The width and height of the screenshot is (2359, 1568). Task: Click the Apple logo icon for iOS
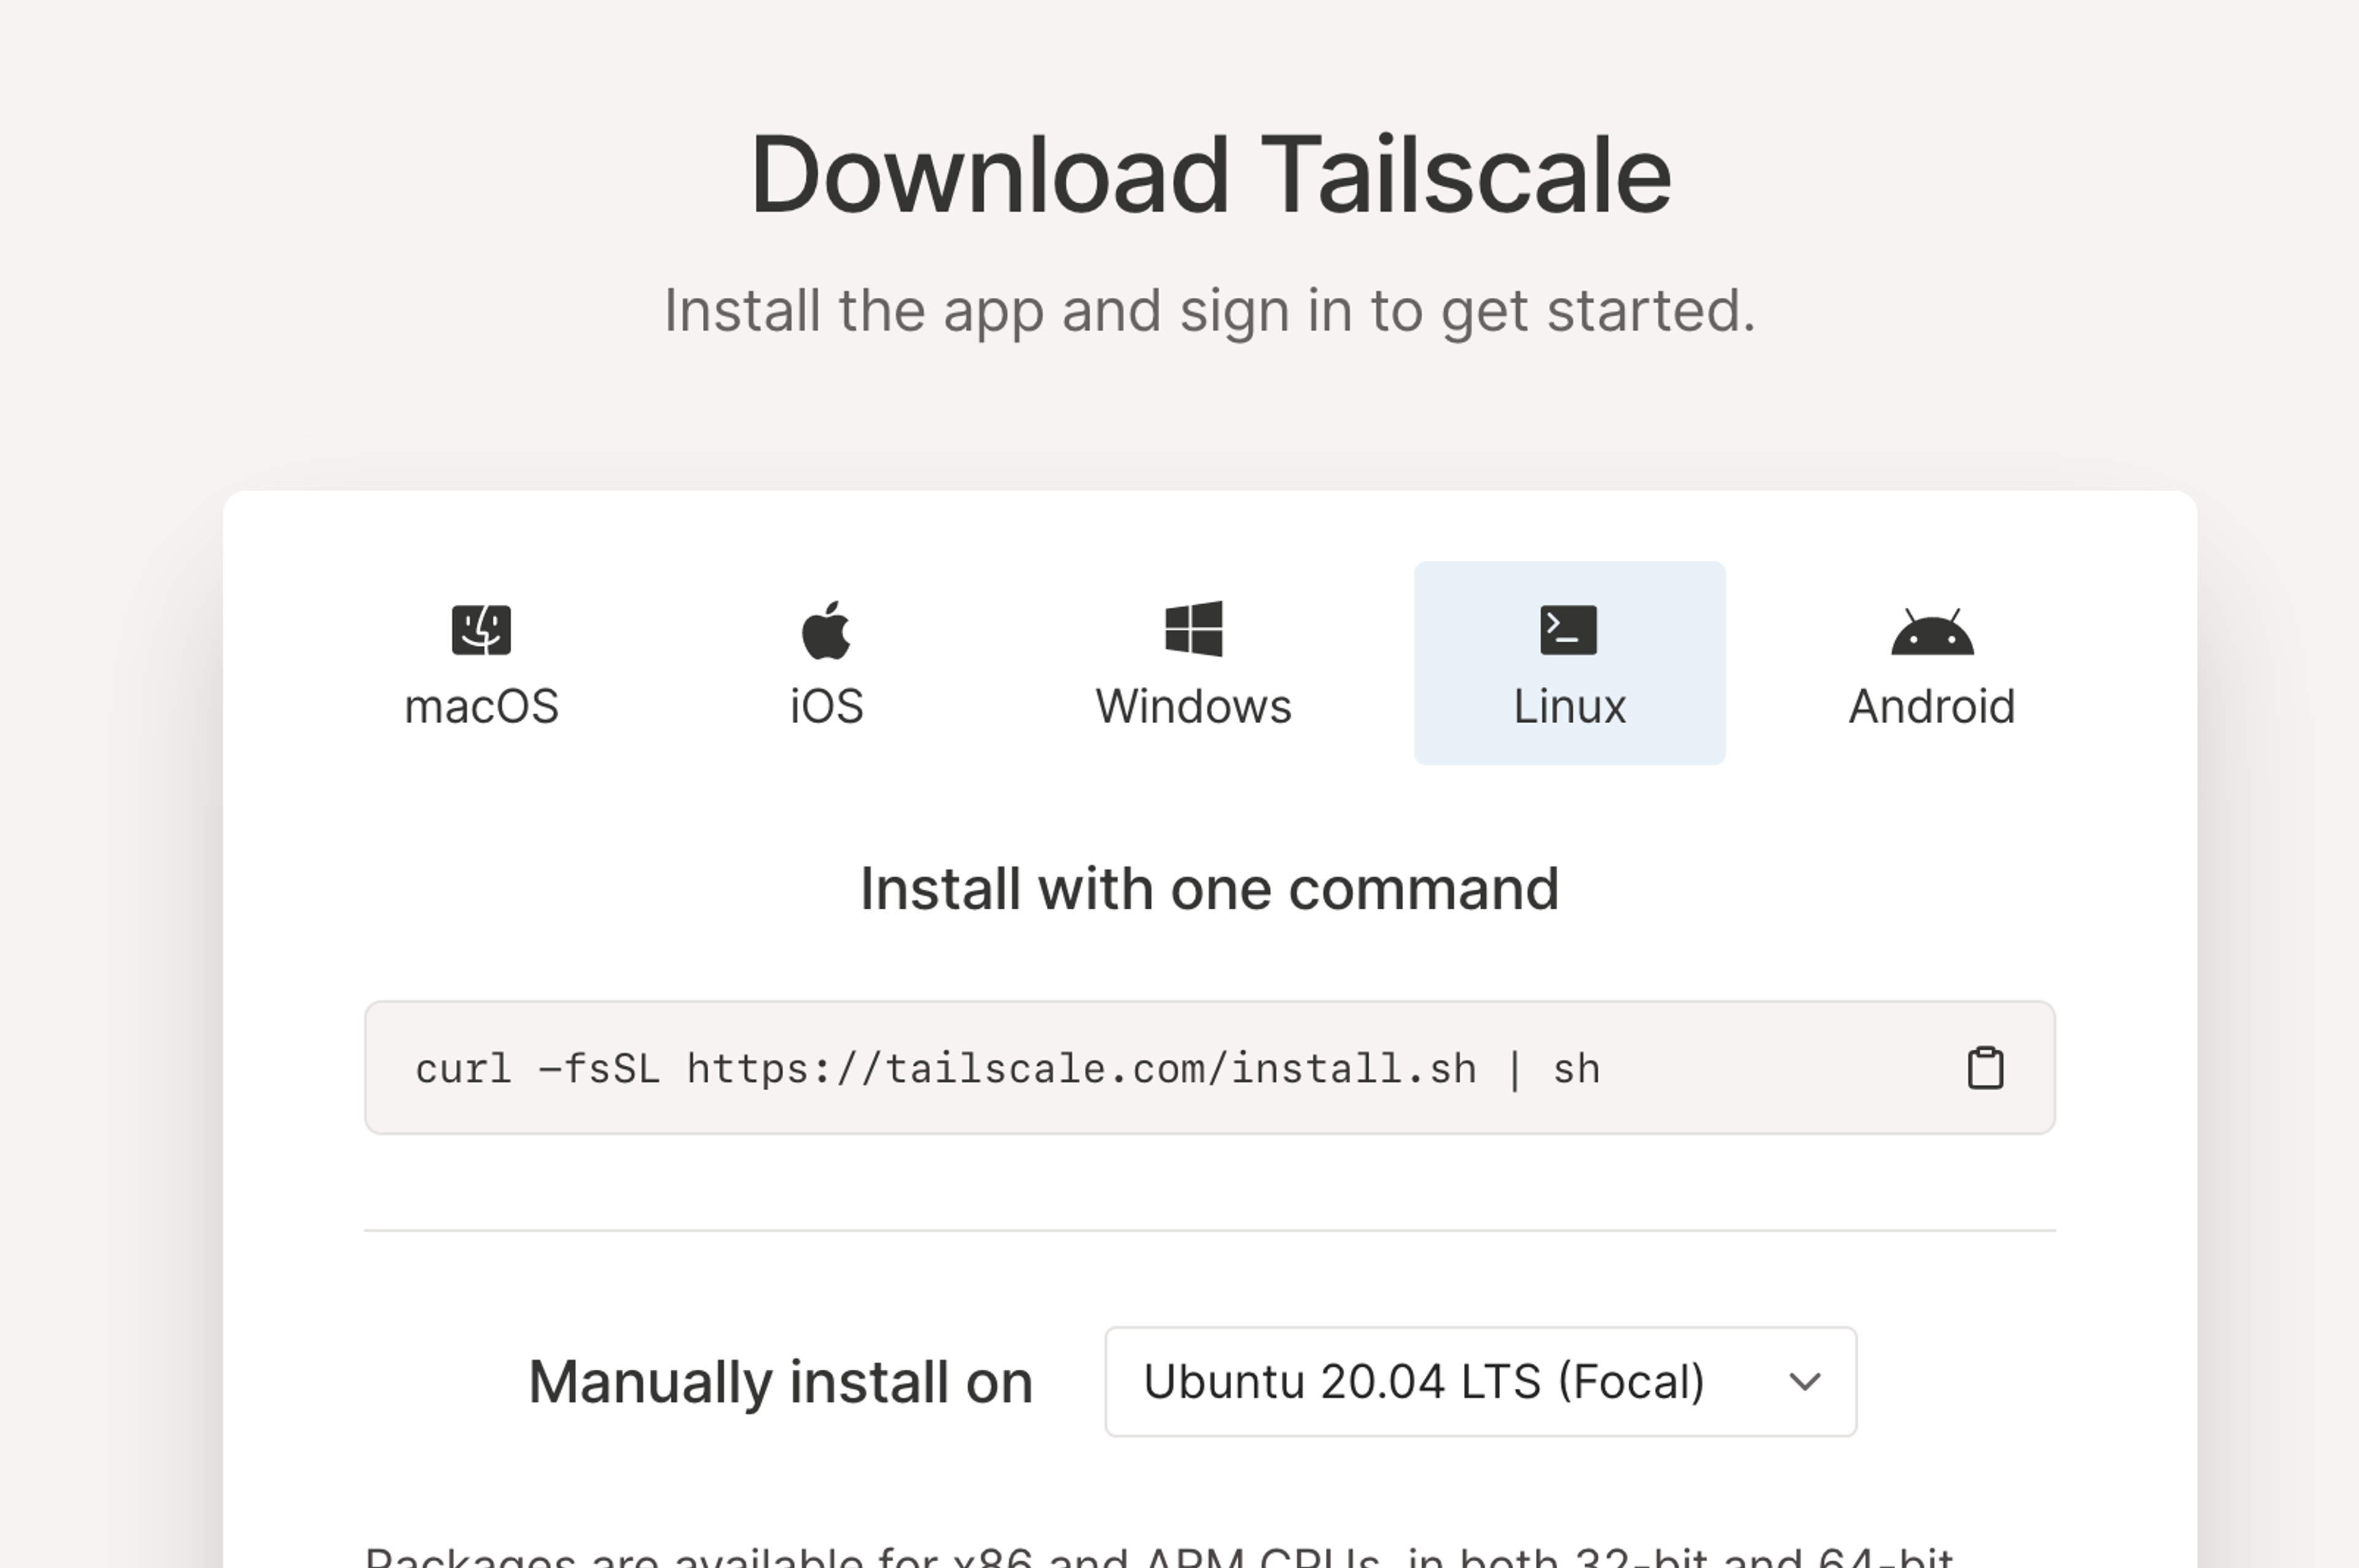pyautogui.click(x=826, y=630)
